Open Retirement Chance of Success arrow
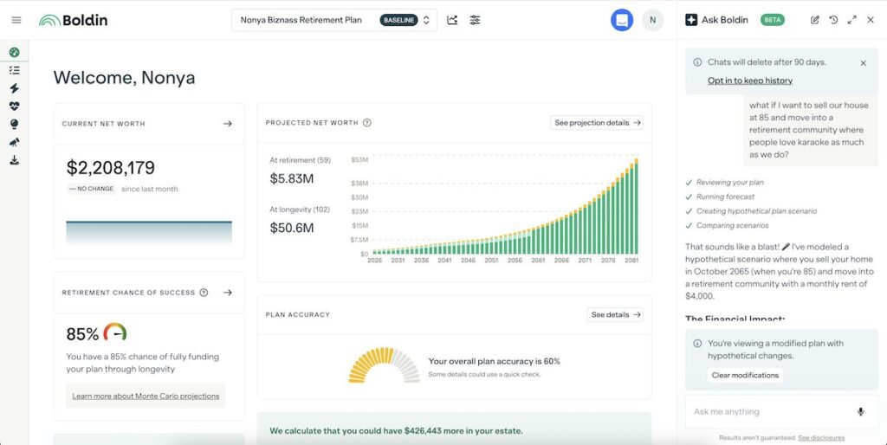887x445 pixels. pos(228,293)
